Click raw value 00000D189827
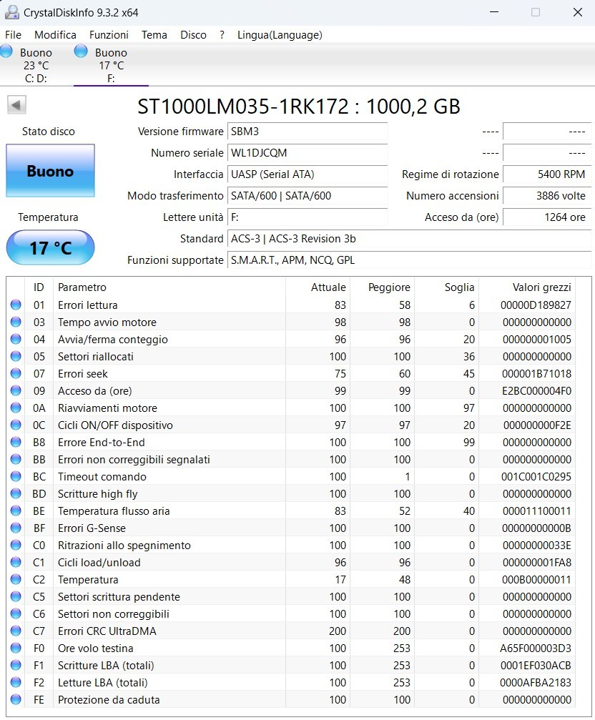This screenshot has height=720, width=595. click(536, 305)
